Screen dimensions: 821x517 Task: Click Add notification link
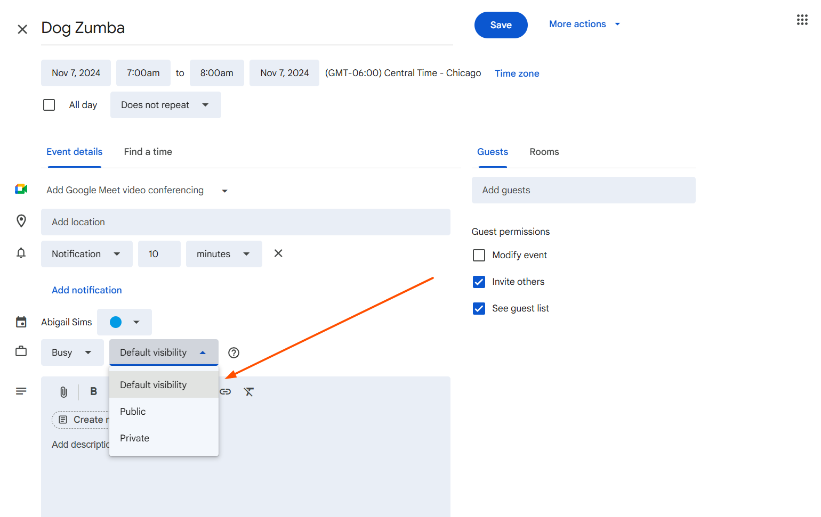pos(87,290)
